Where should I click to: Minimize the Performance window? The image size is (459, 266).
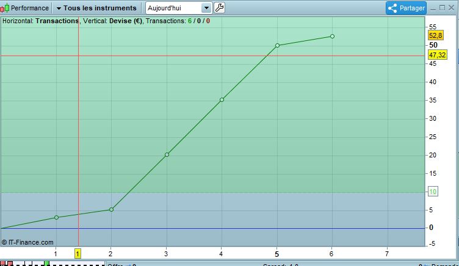point(433,8)
